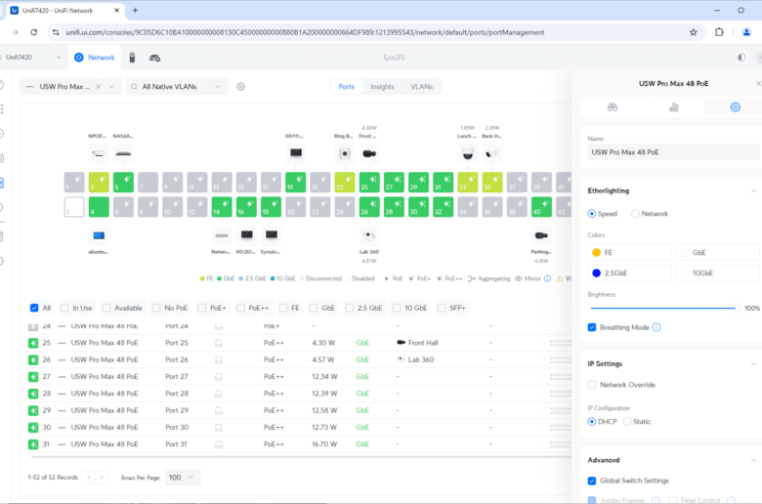Screen dimensions: 762x504
Task: Click the device Name input field
Action: coord(672,152)
